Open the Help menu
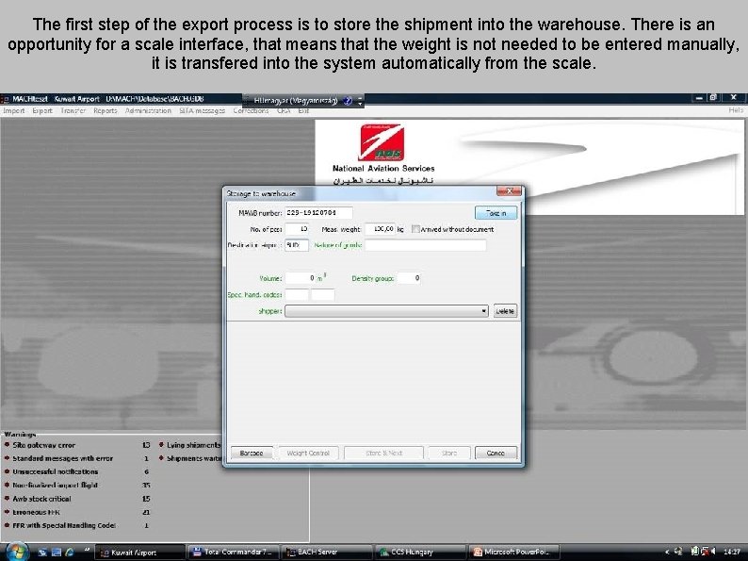This screenshot has width=748, height=561. pos(736,110)
